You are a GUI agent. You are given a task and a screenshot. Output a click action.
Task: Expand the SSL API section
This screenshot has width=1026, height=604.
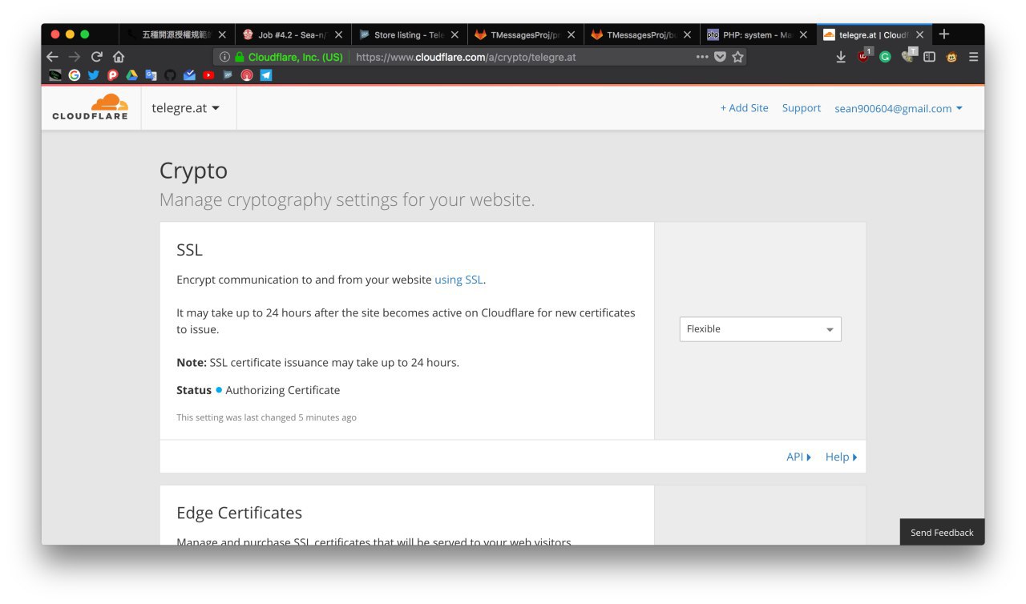pyautogui.click(x=799, y=457)
